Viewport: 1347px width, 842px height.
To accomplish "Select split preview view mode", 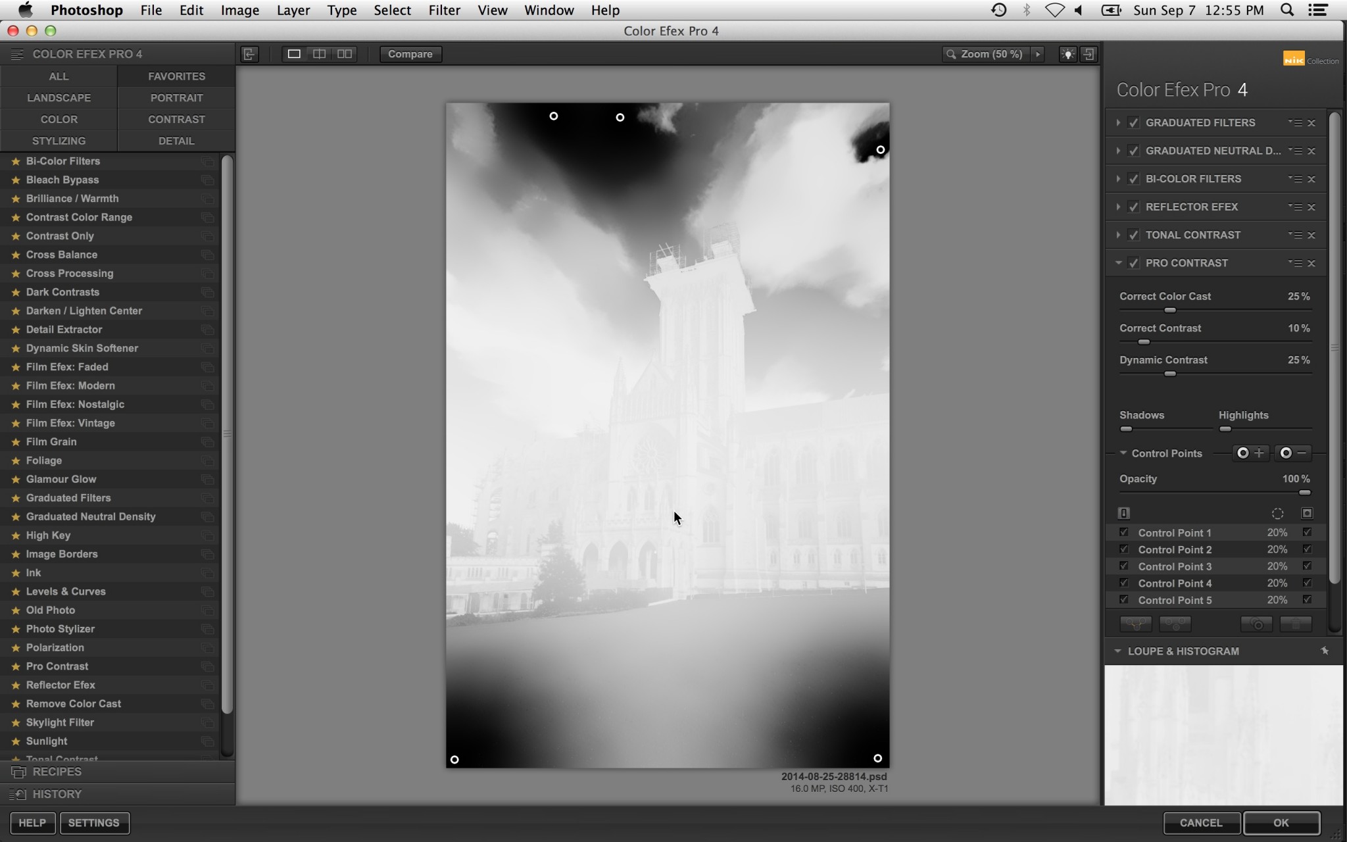I will click(x=319, y=54).
